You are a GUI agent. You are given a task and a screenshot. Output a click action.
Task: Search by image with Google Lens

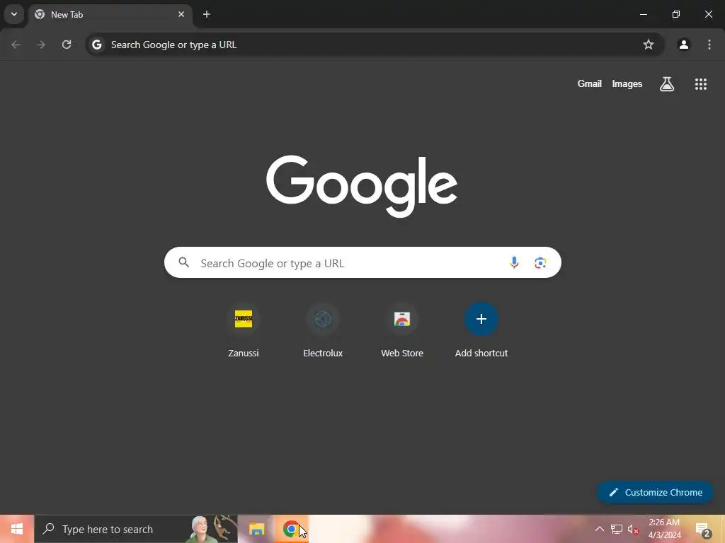coord(540,263)
